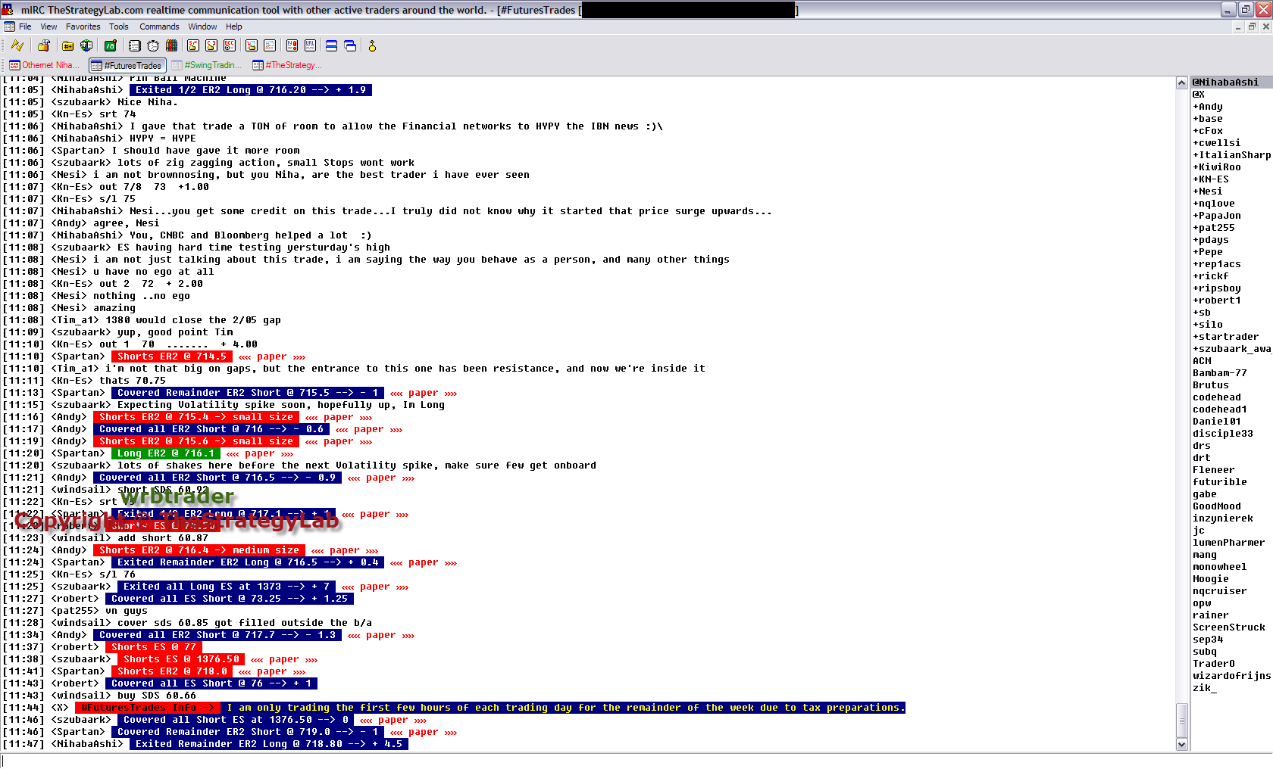Open mIRC Options hammer icon
This screenshot has height=769, width=1273.
coord(43,45)
